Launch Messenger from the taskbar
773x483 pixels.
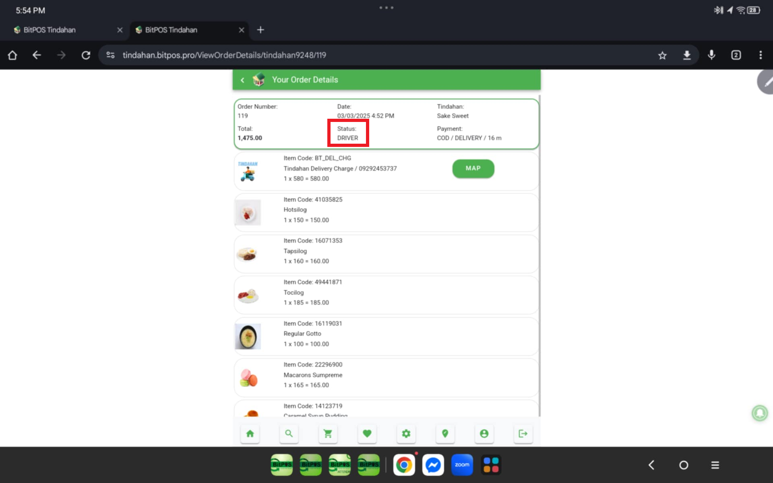click(433, 465)
